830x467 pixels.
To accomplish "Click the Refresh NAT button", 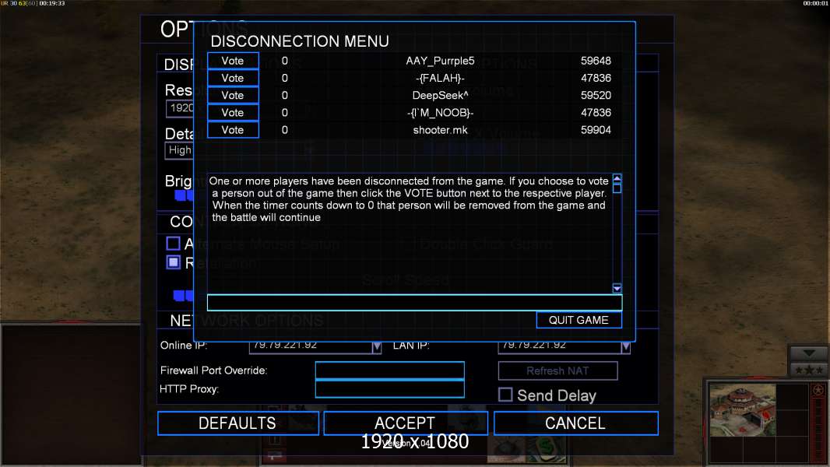I will (x=557, y=370).
